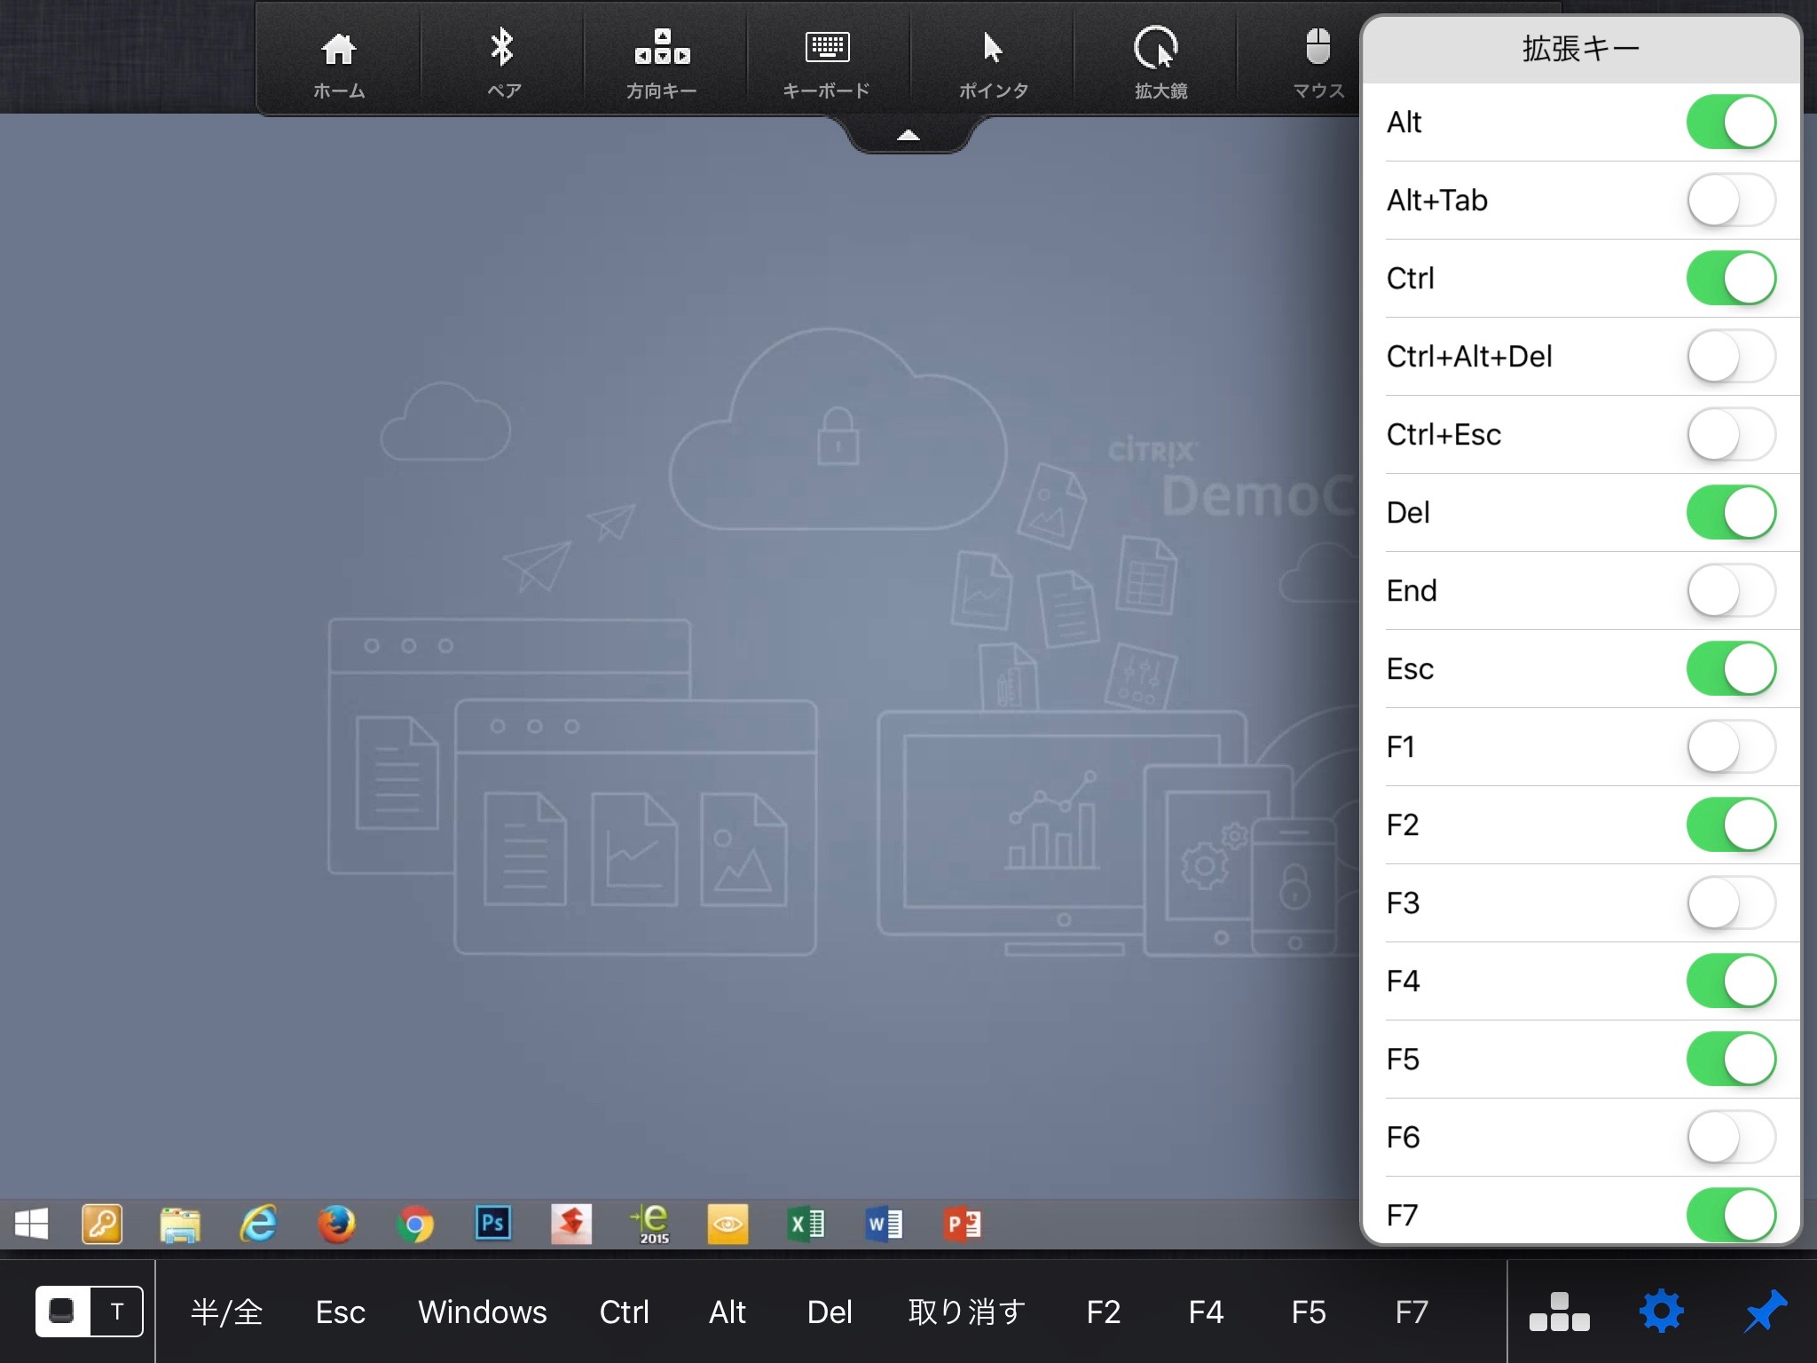Screen dimensions: 1817x1363
Task: Open the arrow-keys blocks icon in bottom bar
Action: pos(1559,1312)
